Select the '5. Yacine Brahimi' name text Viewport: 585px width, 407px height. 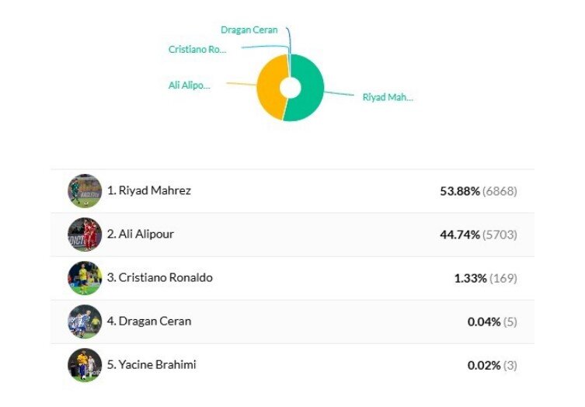coord(151,364)
